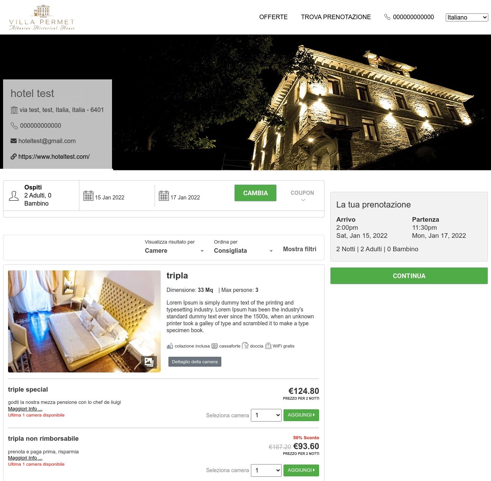This screenshot has width=491, height=481.
Task: Click the phone icon in the header
Action: 387,17
